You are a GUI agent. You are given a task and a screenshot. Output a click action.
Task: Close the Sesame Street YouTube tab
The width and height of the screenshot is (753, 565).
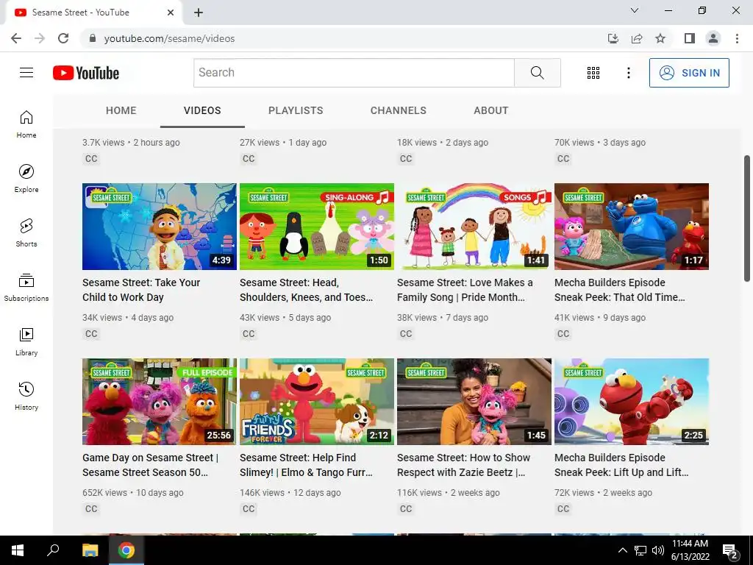click(171, 13)
